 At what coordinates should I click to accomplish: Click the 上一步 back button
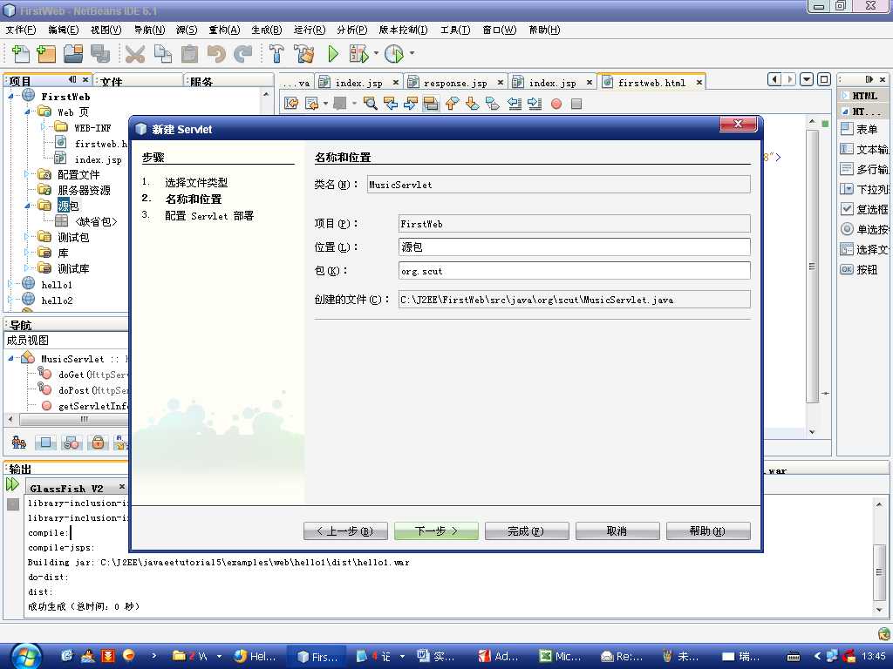(x=345, y=531)
